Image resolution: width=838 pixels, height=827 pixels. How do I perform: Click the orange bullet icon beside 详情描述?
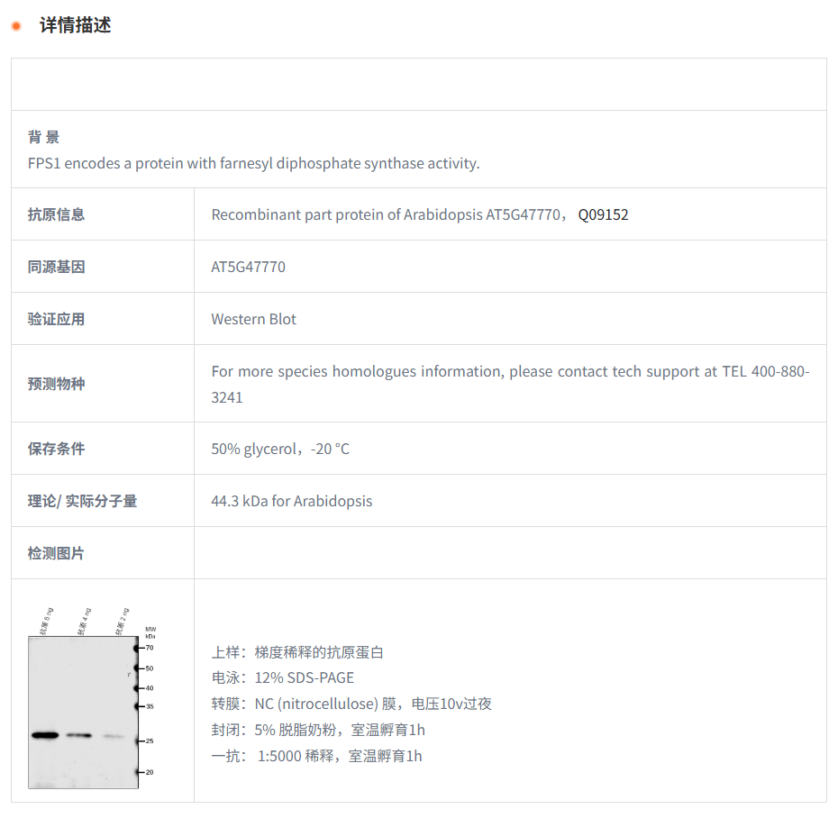click(x=16, y=26)
